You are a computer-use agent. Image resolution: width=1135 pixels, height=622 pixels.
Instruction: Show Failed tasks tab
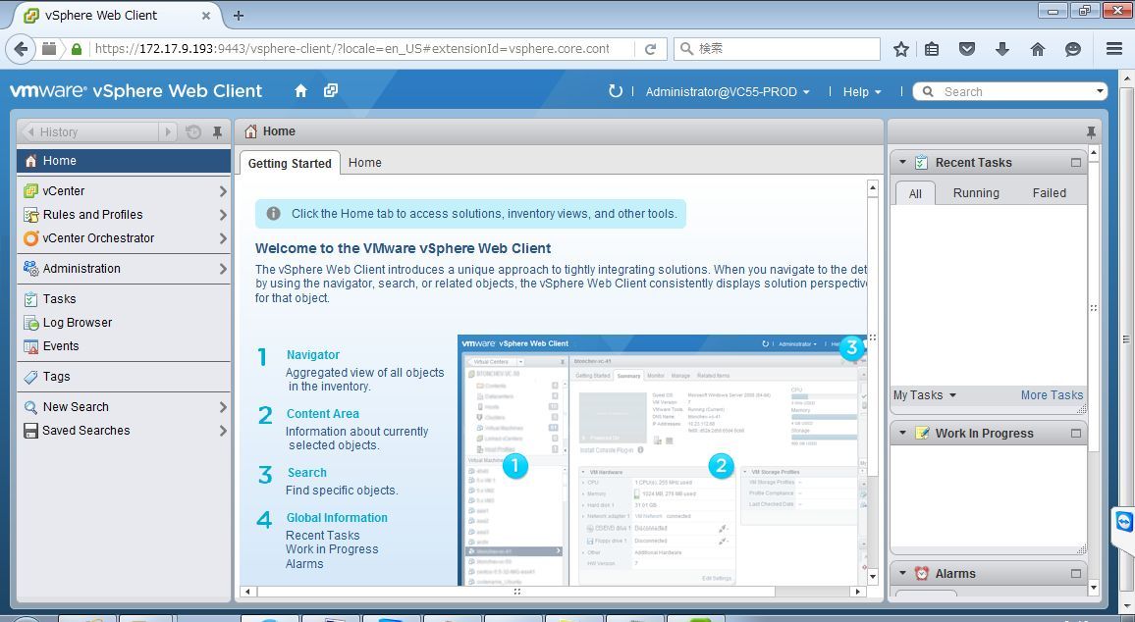tap(1049, 193)
